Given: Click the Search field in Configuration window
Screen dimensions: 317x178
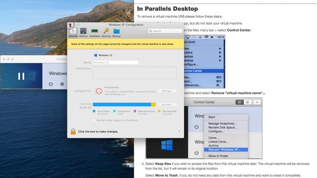Looking at the screenshot, I should coord(165,31).
